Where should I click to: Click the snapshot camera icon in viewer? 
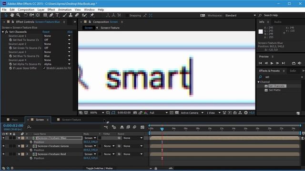pos(135,113)
